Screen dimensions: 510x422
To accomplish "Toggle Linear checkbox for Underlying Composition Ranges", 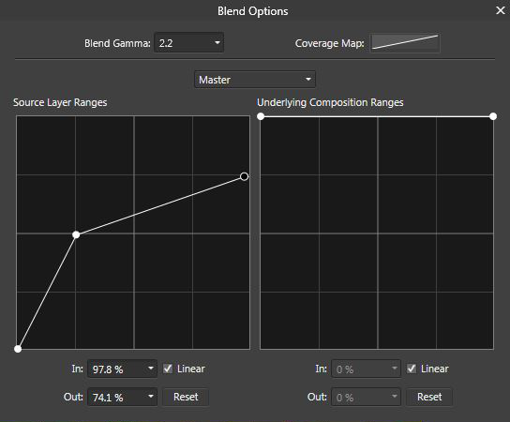I will tap(412, 369).
